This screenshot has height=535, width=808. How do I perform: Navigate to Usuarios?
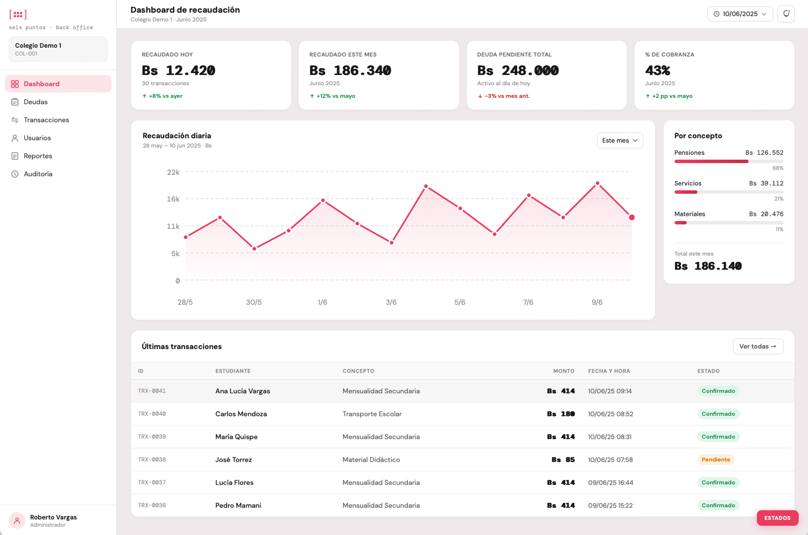point(58,138)
